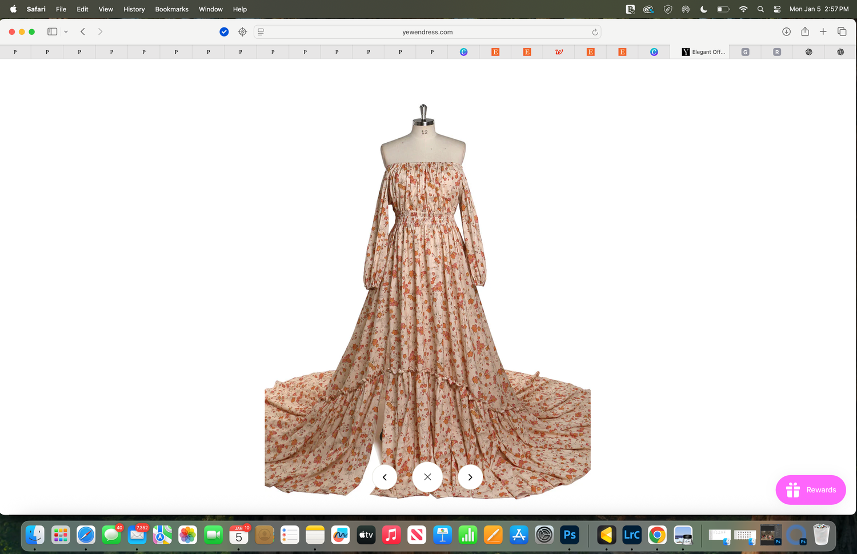Toggle the Safari sidebar
The image size is (857, 554).
[52, 32]
